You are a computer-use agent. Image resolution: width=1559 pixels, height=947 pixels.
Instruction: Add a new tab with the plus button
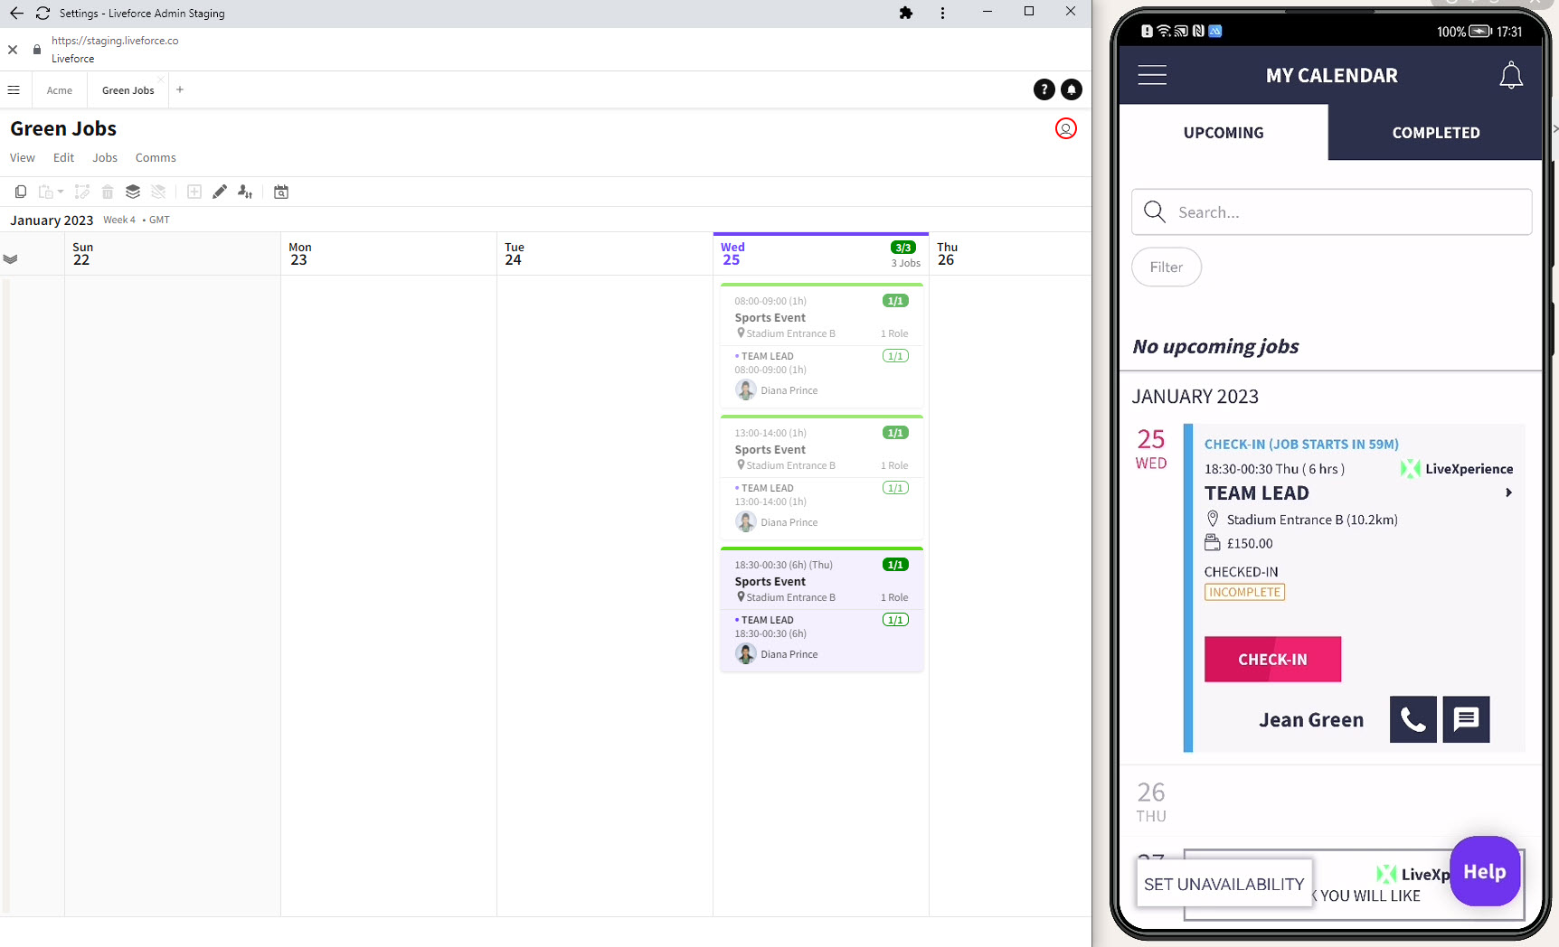(x=180, y=89)
